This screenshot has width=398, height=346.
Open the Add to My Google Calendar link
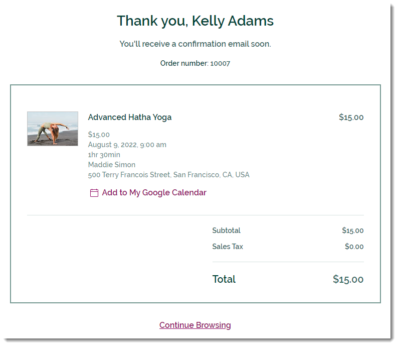tap(154, 193)
